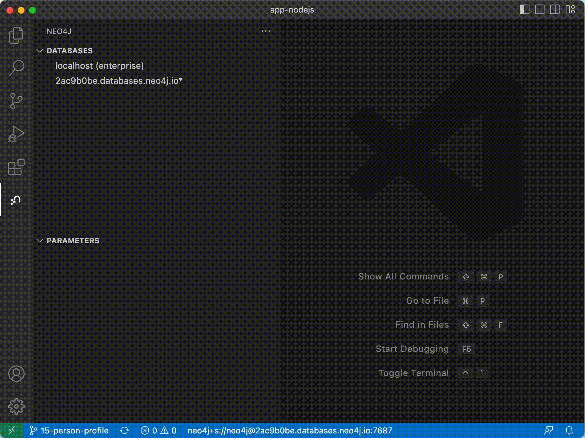This screenshot has height=438, width=585.
Task: Open the errors and warnings problems indicator
Action: pyautogui.click(x=159, y=430)
